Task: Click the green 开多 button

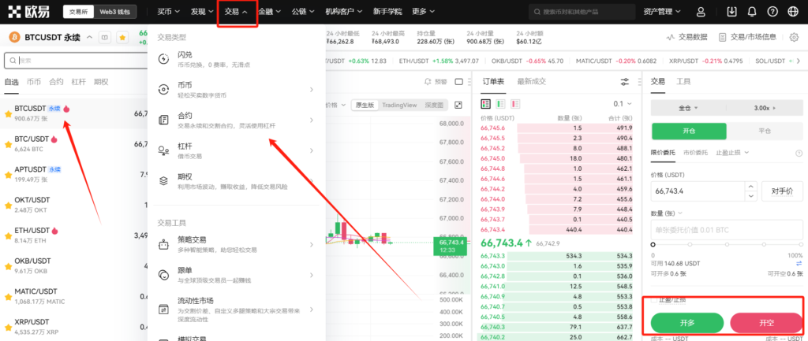Action: 687,323
